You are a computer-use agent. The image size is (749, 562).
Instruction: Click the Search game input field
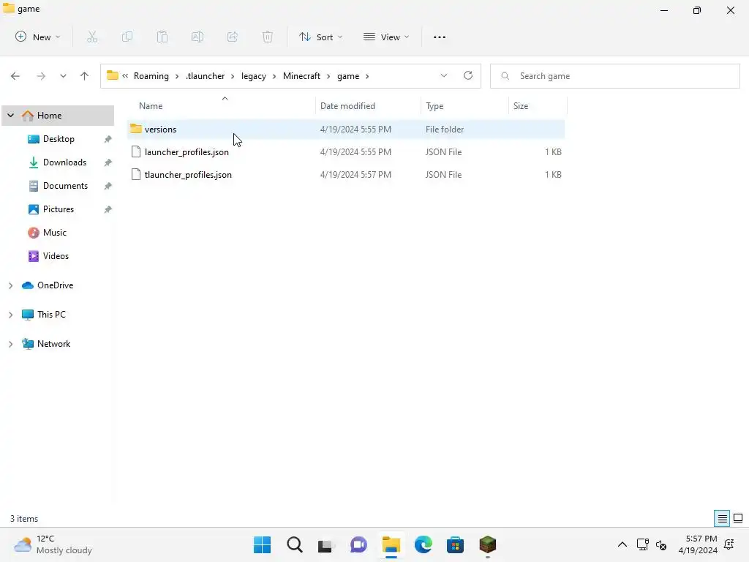(615, 76)
